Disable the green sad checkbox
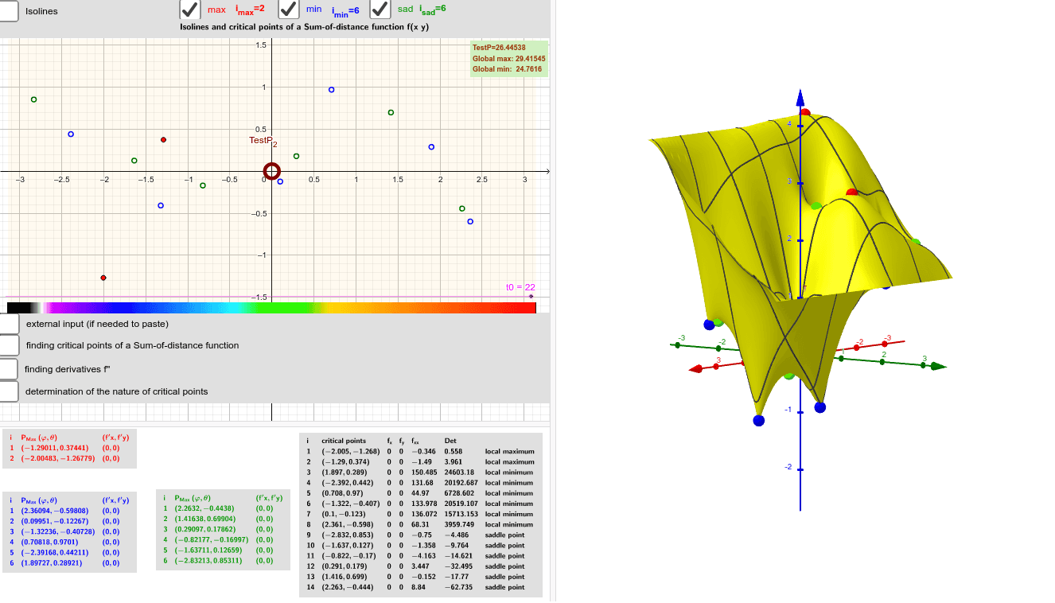 point(380,10)
